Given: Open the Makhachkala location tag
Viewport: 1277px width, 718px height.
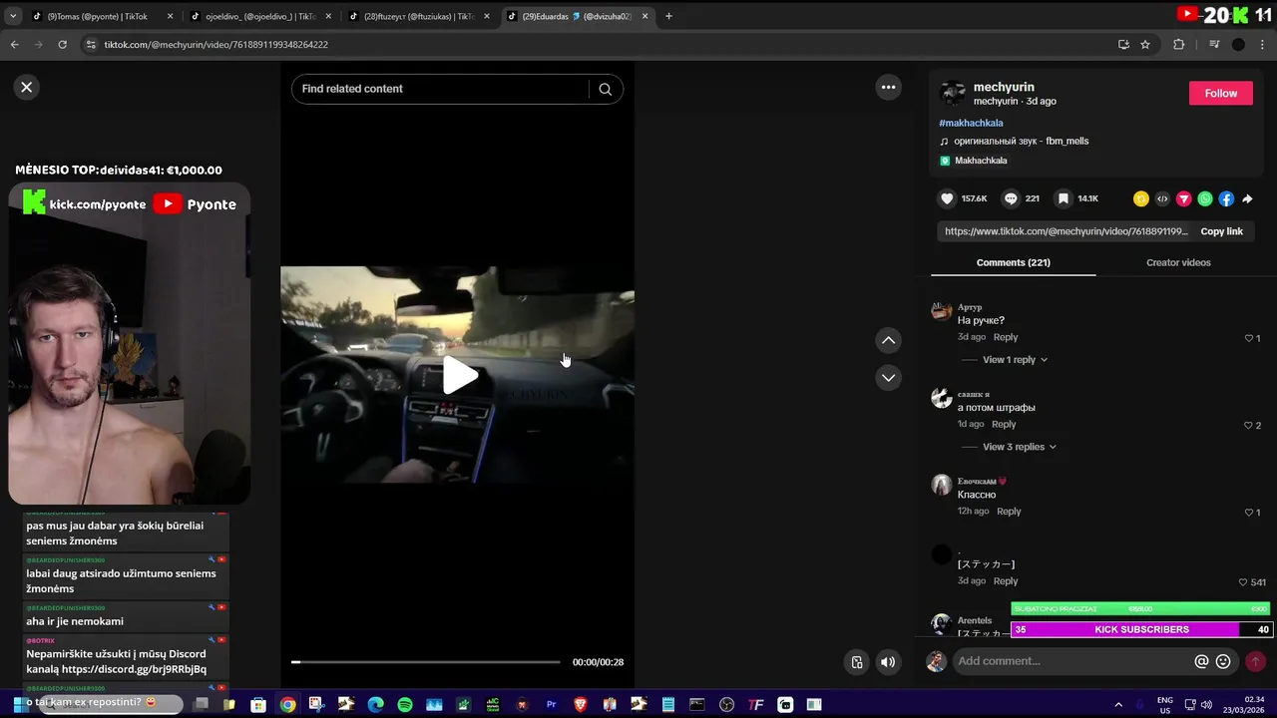Looking at the screenshot, I should (x=981, y=161).
